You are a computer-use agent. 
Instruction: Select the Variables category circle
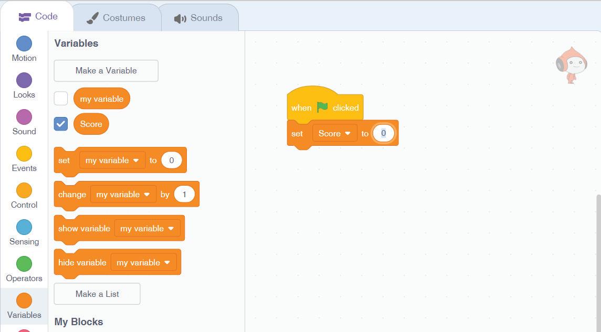(24, 301)
